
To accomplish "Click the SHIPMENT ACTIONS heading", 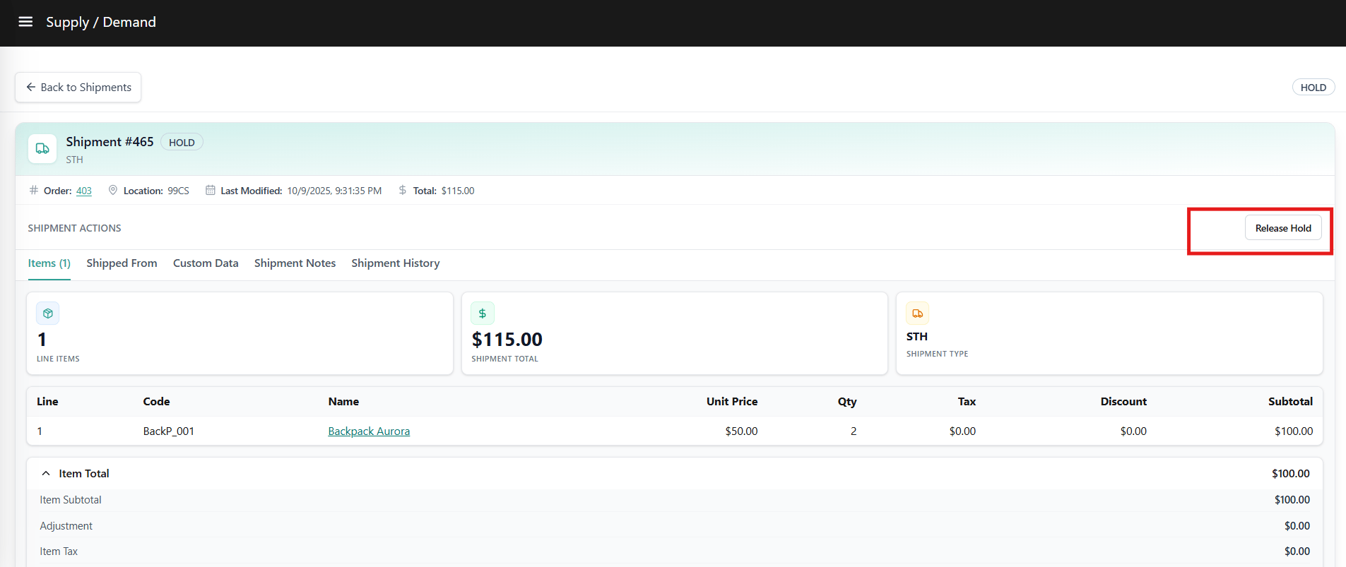I will point(74,228).
